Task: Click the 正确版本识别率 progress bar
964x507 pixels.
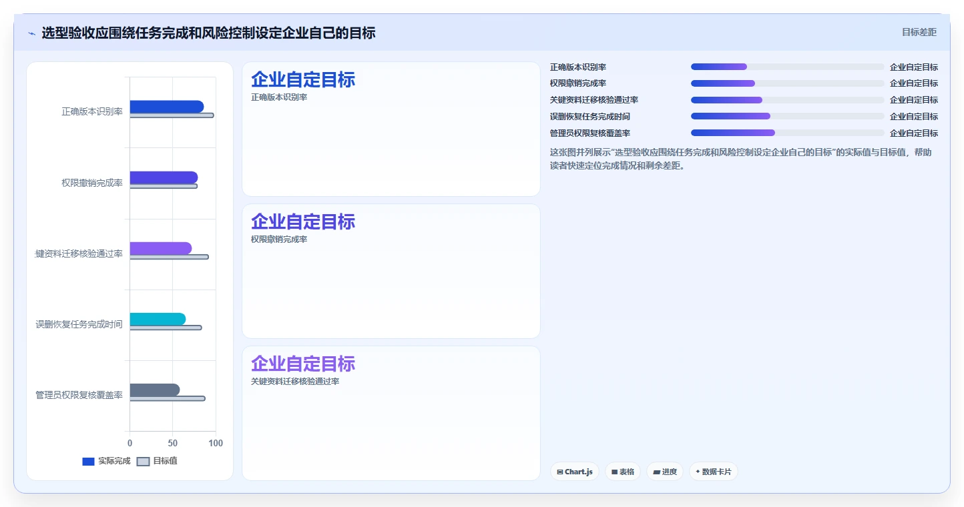Action: [x=788, y=67]
